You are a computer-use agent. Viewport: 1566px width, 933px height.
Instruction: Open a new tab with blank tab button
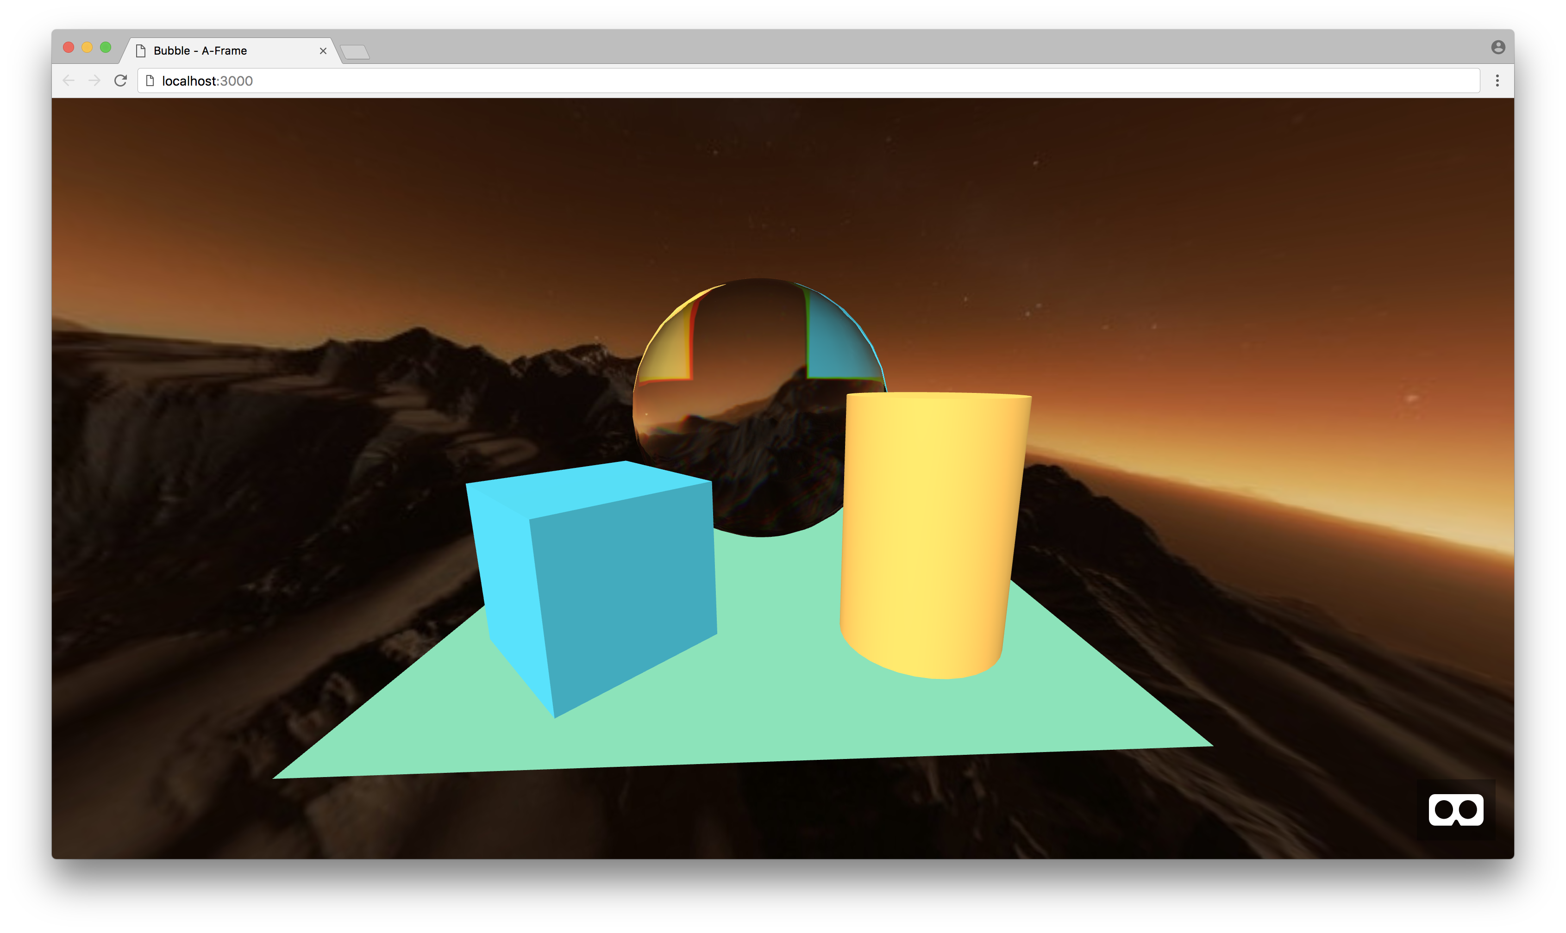pos(355,51)
